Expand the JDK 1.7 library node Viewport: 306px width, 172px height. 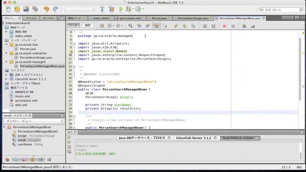[6, 75]
